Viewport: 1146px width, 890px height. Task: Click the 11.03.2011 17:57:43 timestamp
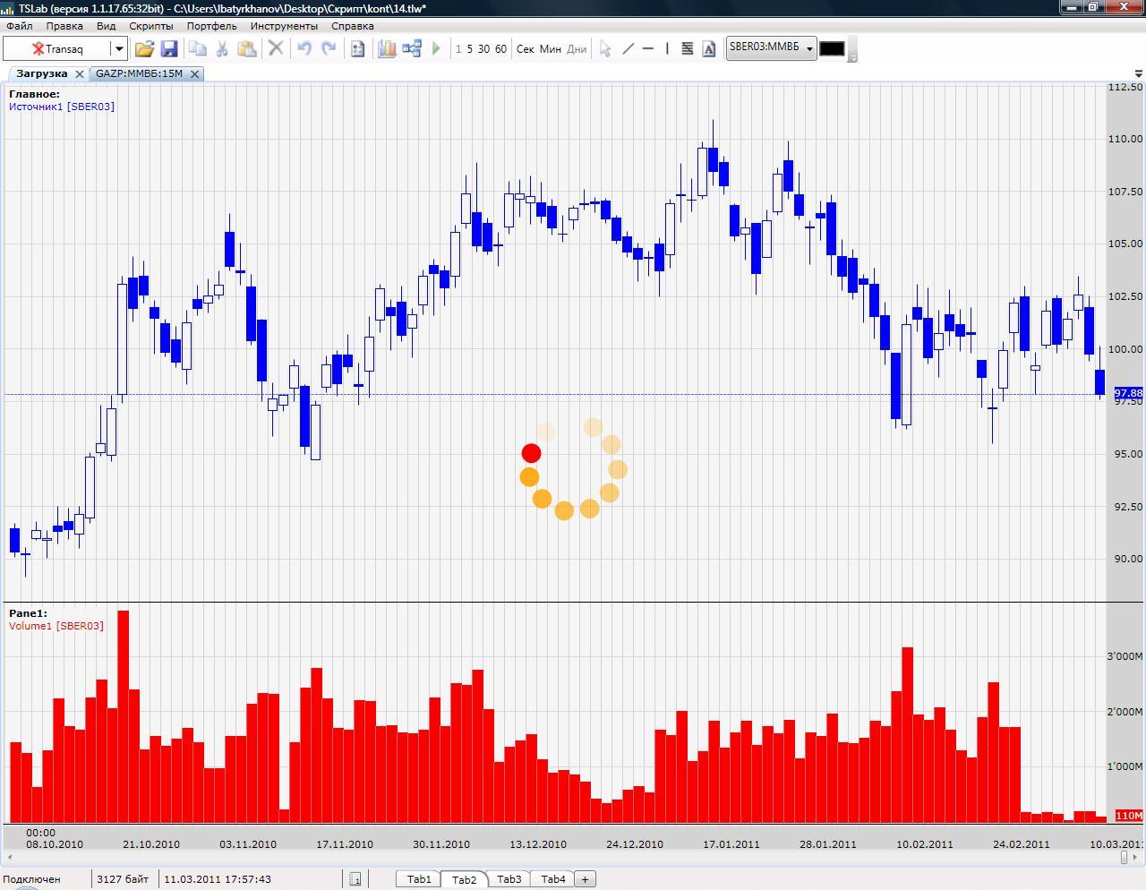tap(218, 879)
